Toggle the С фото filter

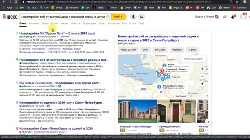[x=192, y=50]
